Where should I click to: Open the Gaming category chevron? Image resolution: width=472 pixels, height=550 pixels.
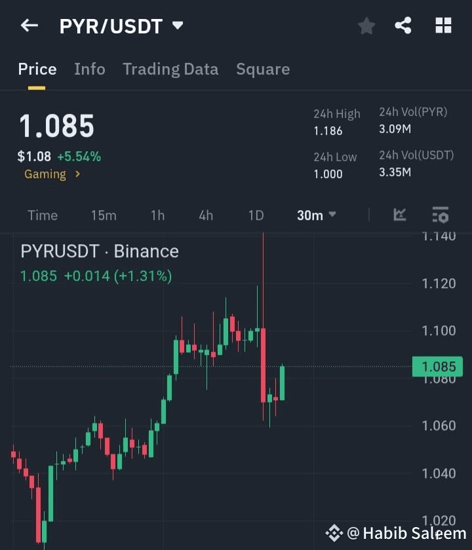coord(77,174)
